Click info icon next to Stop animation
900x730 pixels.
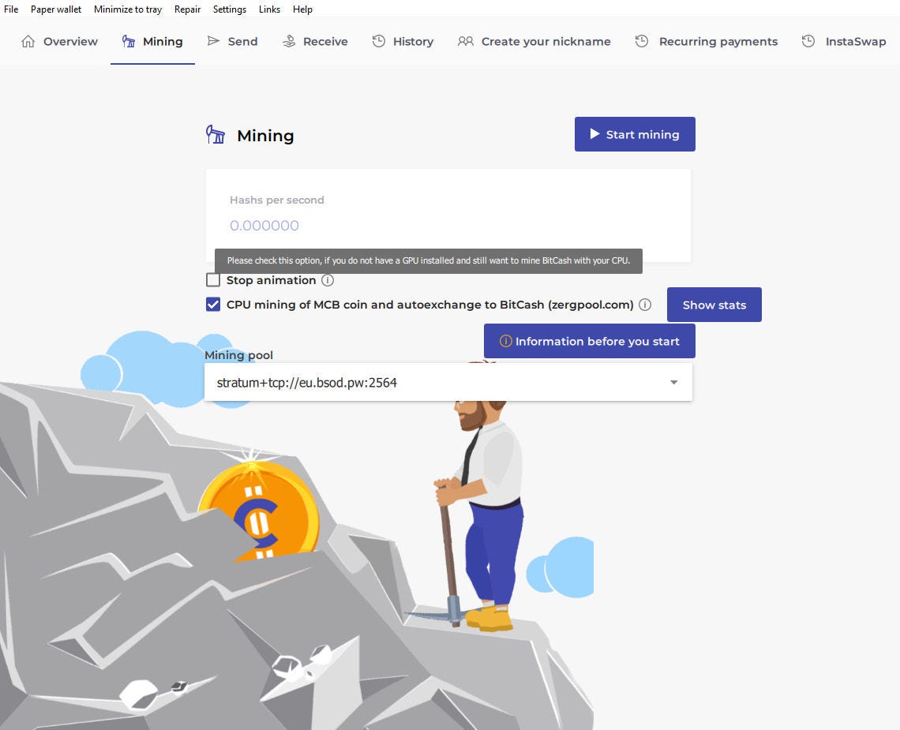(328, 280)
